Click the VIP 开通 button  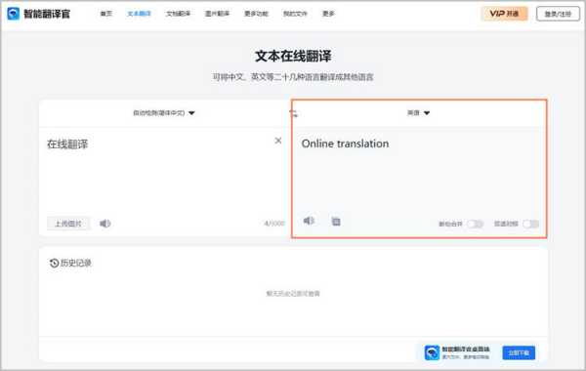coord(504,14)
